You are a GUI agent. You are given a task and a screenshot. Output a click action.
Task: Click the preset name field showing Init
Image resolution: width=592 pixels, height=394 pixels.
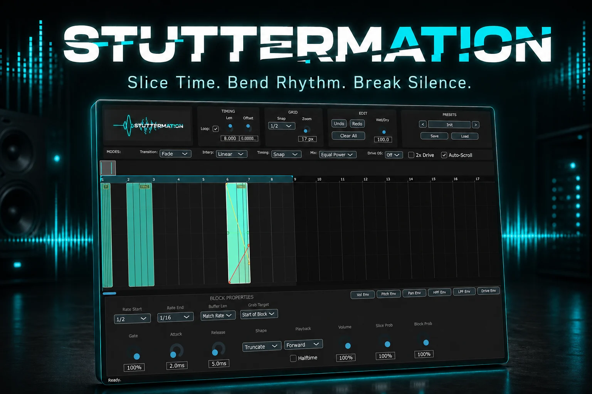(449, 125)
